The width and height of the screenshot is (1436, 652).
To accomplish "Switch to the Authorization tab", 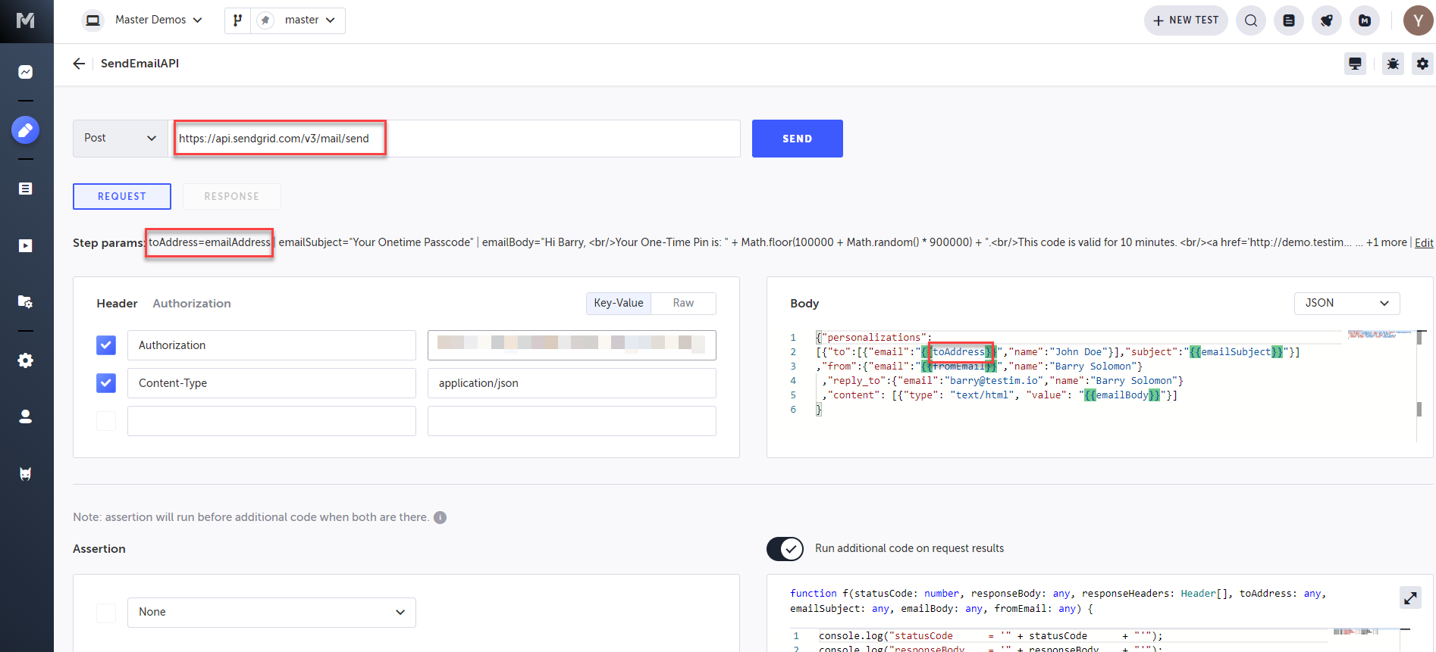I will (x=192, y=304).
